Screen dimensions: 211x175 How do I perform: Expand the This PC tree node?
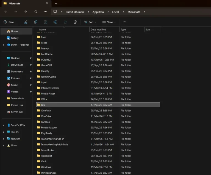(3, 132)
